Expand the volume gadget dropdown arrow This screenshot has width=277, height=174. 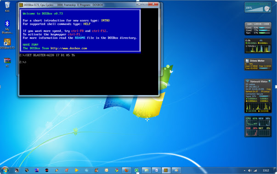[x=270, y=11]
